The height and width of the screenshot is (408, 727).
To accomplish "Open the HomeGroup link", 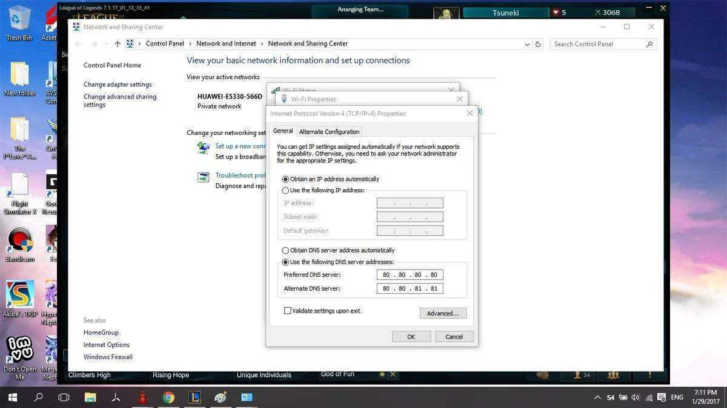I will (101, 332).
